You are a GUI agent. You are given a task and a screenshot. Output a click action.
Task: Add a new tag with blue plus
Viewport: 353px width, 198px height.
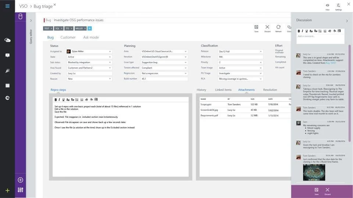click(90, 28)
